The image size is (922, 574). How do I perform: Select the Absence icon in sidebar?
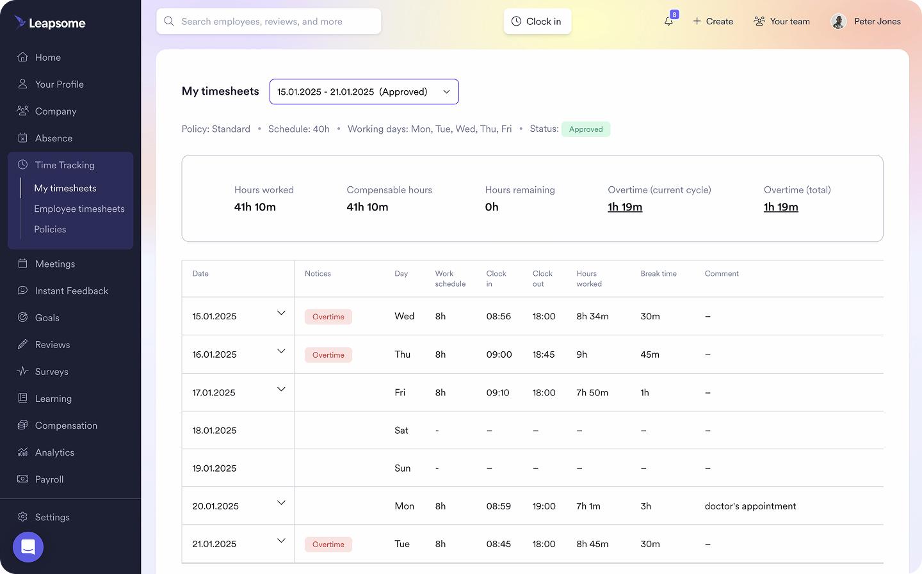[x=21, y=138]
